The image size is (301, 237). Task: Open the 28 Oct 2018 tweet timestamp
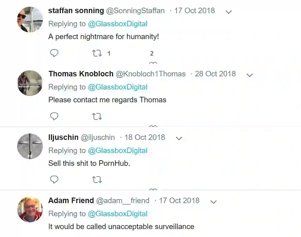(215, 74)
